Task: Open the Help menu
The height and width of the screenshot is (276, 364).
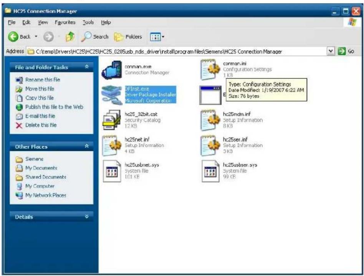Action: (106, 22)
